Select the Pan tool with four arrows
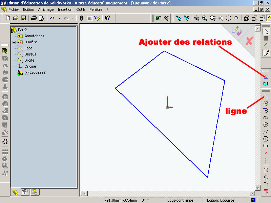271x203 pixels. [x=236, y=18]
